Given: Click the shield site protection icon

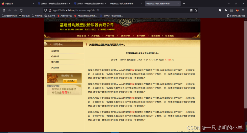Looking at the screenshot, I should coord(46,10).
